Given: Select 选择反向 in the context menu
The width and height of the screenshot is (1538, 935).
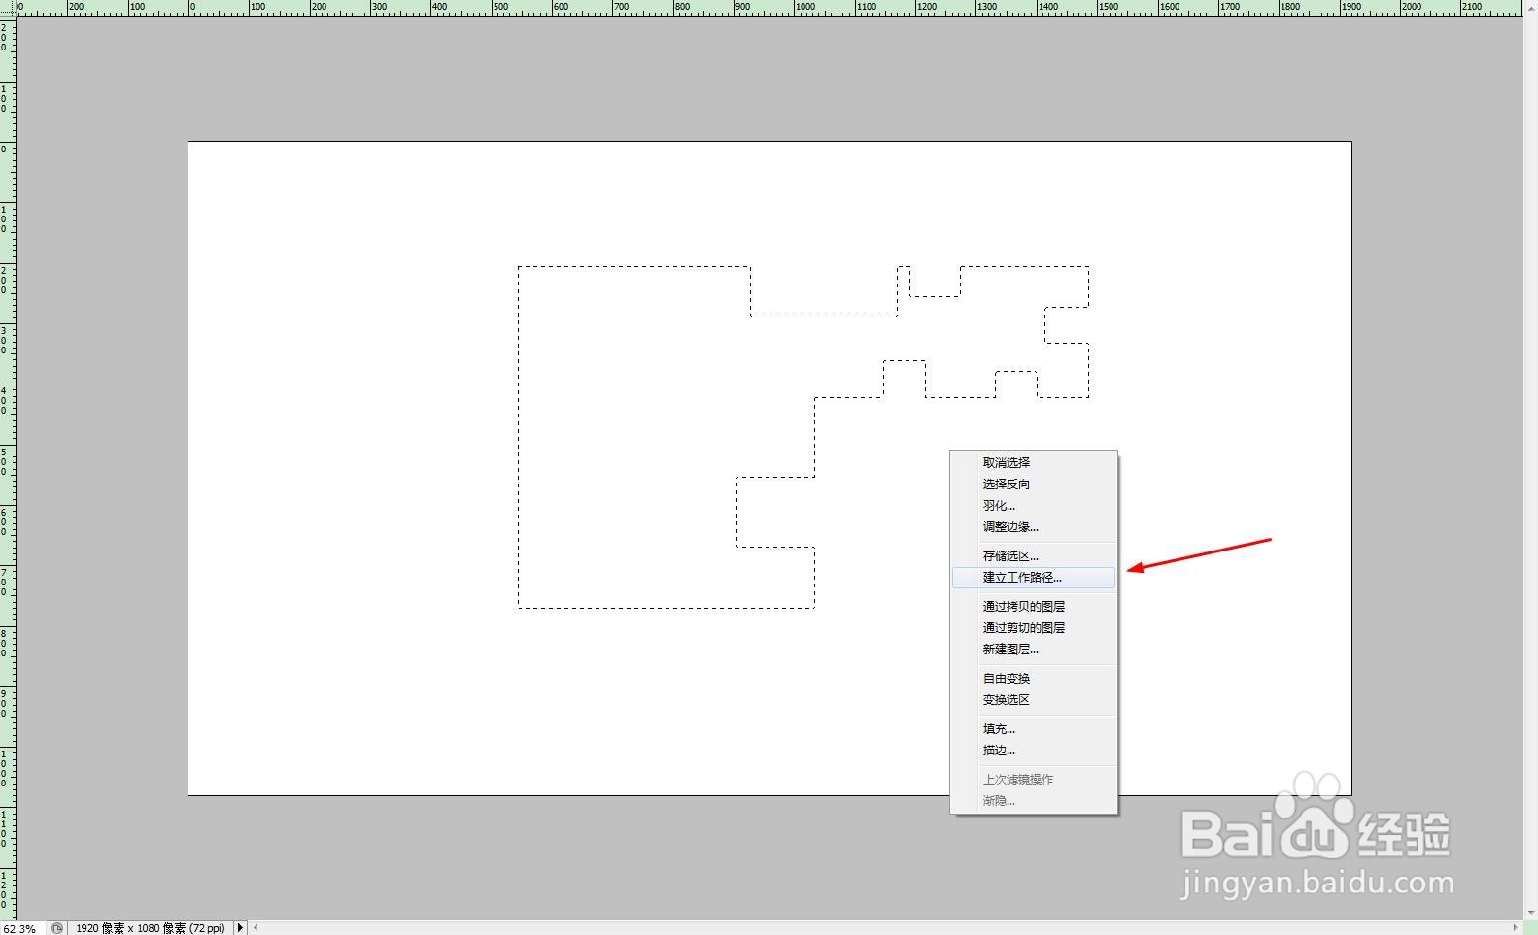Looking at the screenshot, I should point(1034,484).
